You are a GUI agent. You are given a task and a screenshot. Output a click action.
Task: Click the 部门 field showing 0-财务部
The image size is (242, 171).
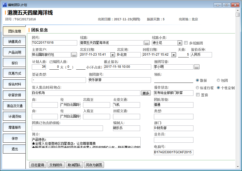[x=174, y=128]
